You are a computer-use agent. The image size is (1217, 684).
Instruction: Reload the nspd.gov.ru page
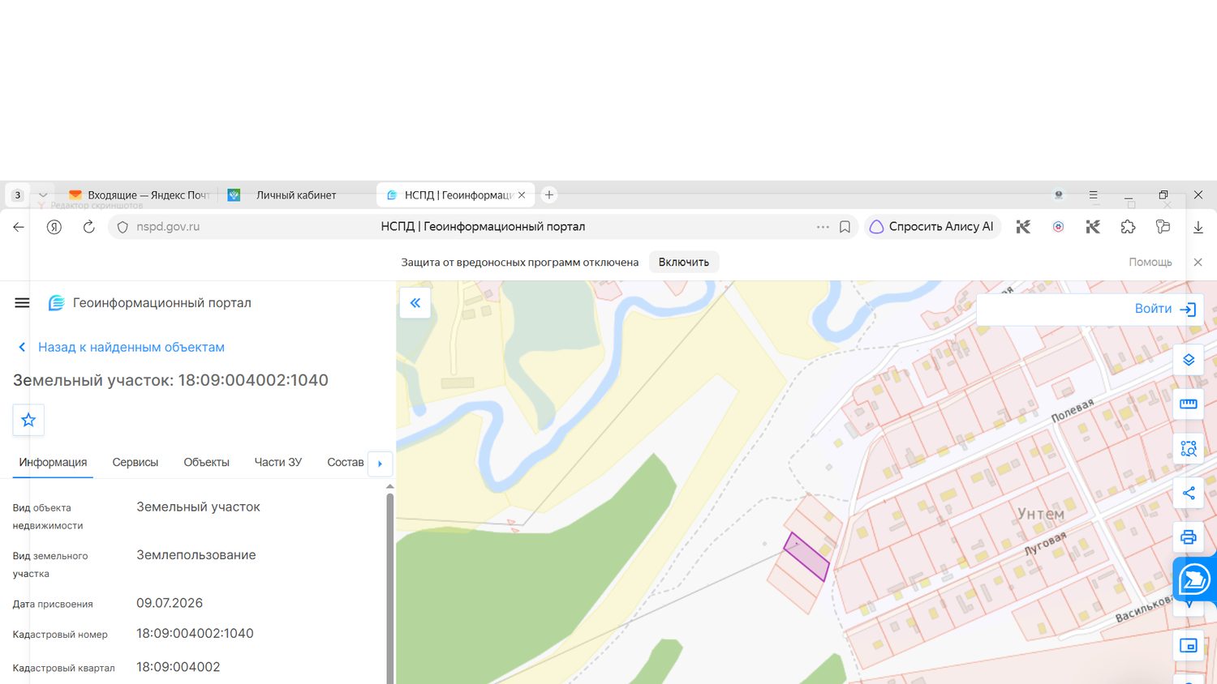(89, 227)
